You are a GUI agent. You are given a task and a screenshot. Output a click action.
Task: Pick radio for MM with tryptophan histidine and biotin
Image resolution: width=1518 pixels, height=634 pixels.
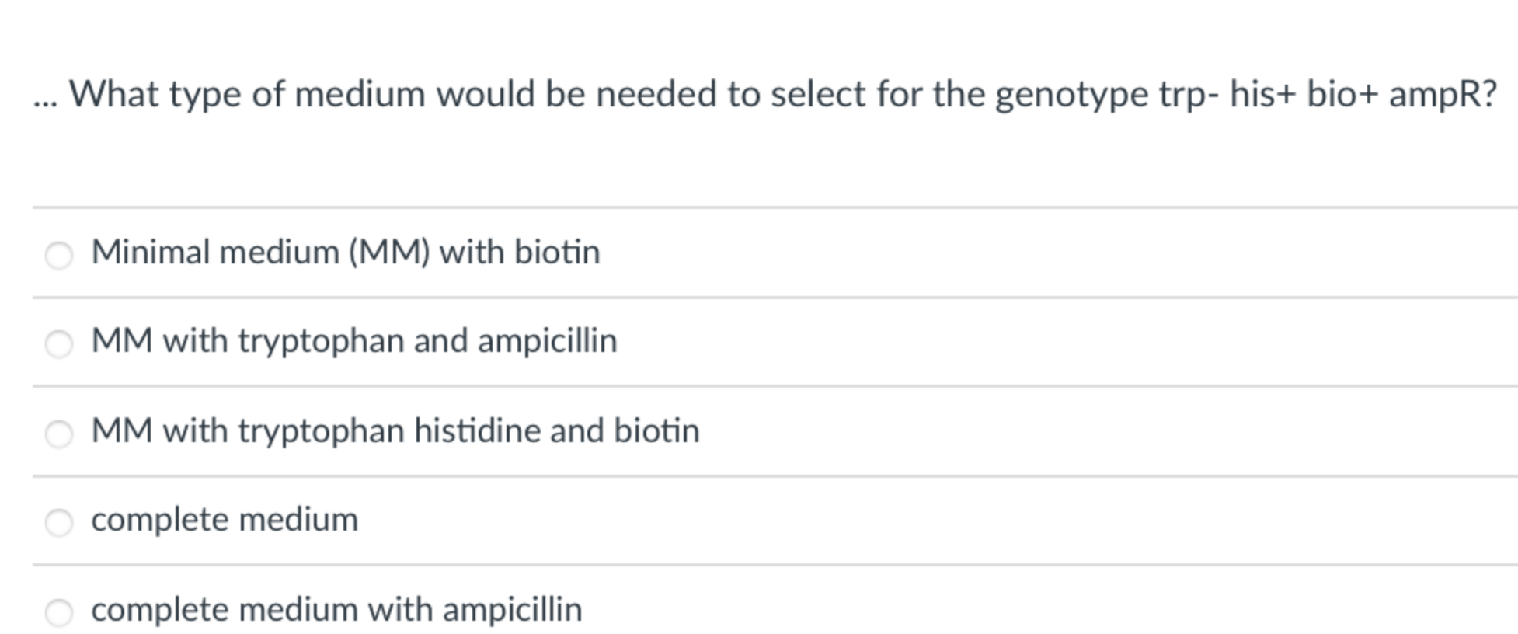click(x=59, y=434)
